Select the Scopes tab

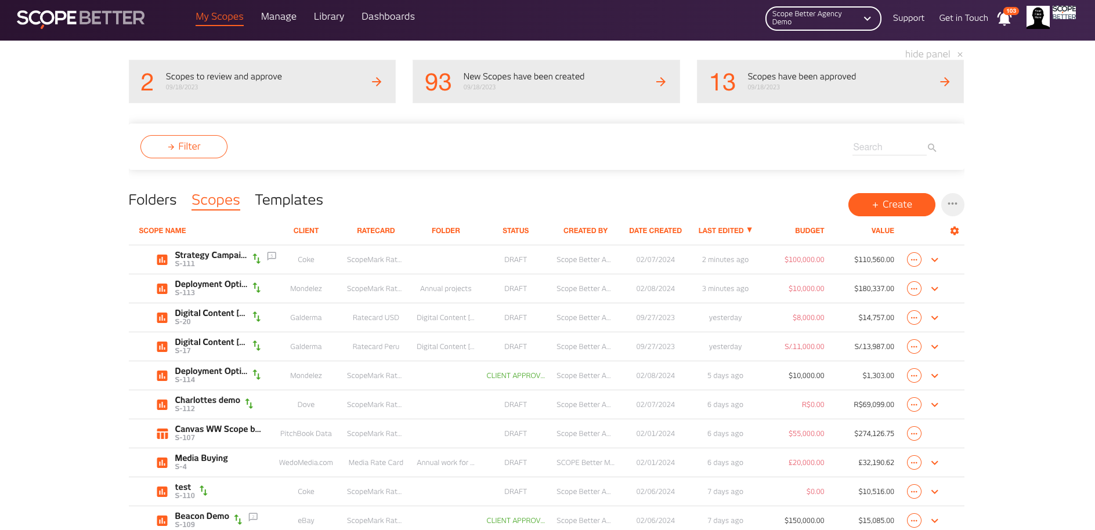point(216,200)
